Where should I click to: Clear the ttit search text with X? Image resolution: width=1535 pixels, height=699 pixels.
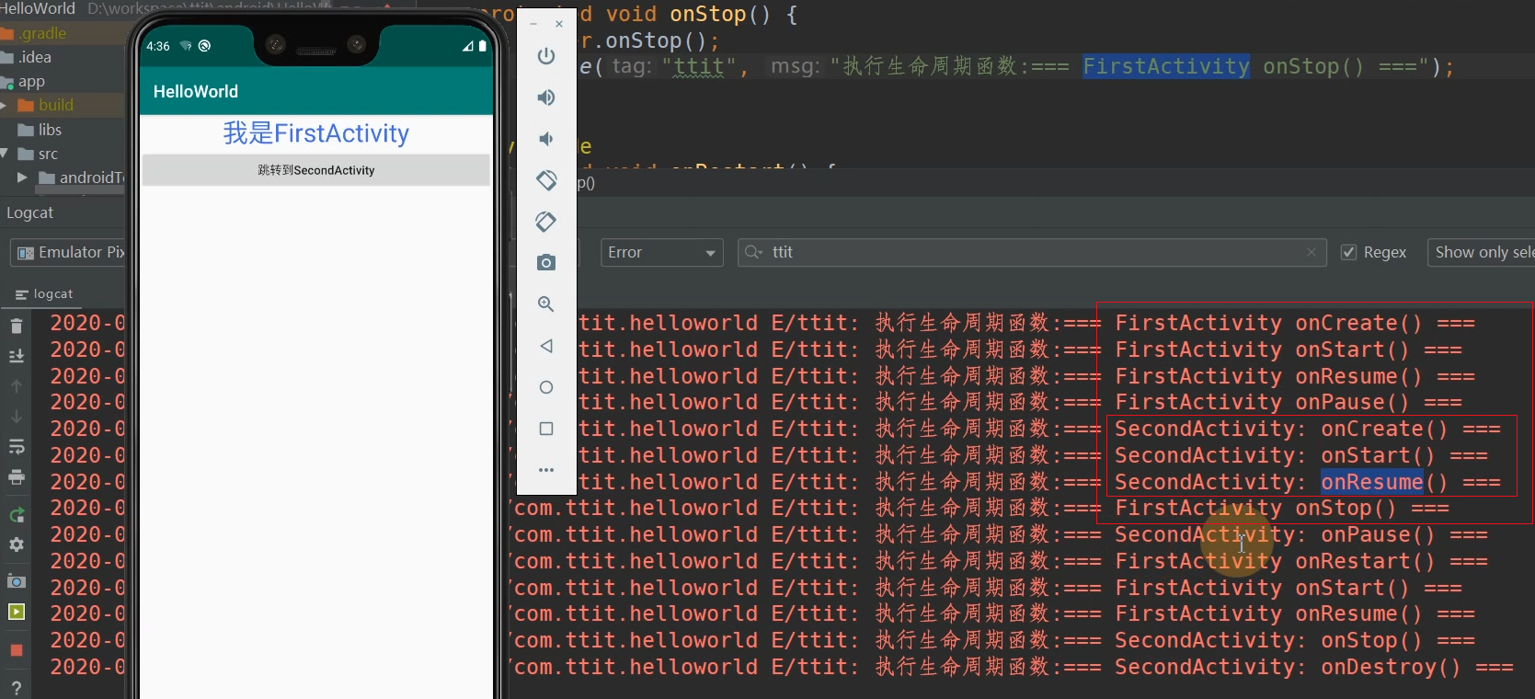coord(1312,252)
